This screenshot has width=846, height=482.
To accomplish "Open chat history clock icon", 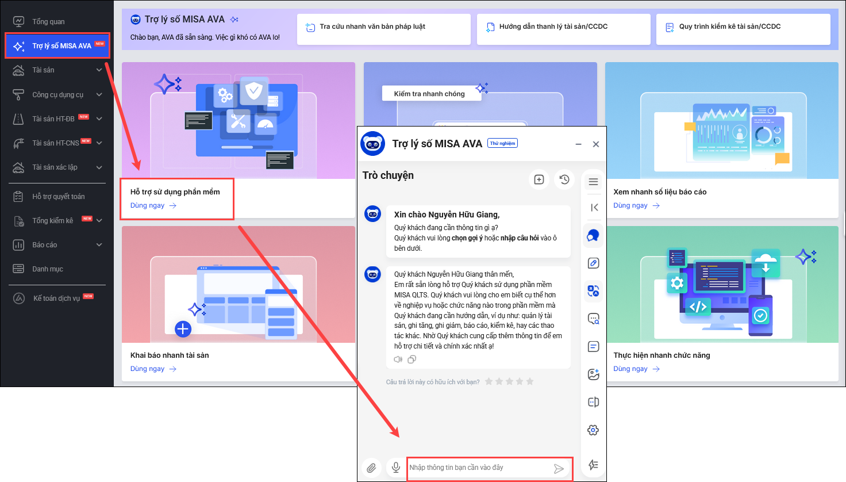I will coord(564,179).
